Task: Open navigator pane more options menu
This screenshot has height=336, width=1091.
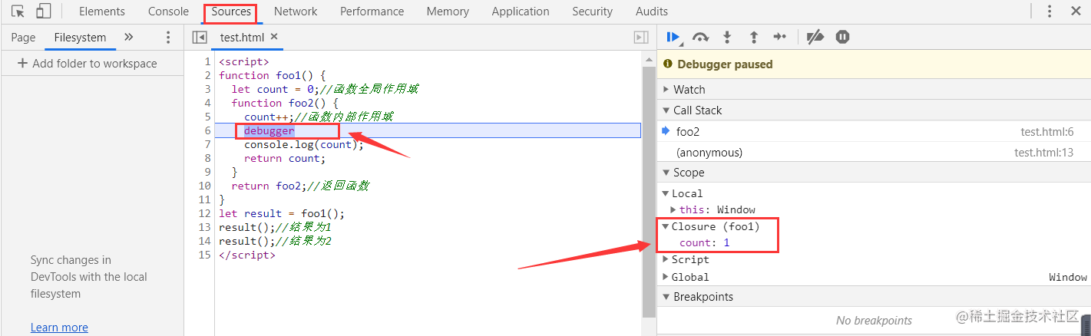Action: (168, 37)
